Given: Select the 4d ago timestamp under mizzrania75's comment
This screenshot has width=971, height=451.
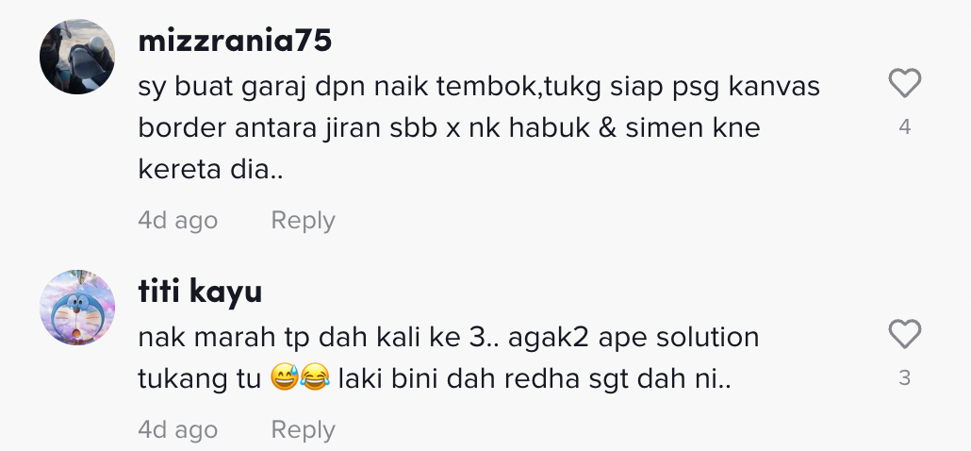Looking at the screenshot, I should 178,221.
